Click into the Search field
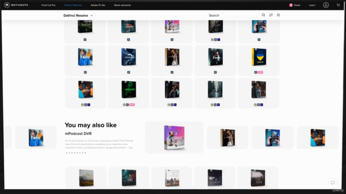This screenshot has height=194, width=346. point(234,16)
